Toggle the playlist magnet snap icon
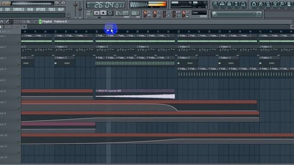This screenshot has width=294, height=165. coord(2,22)
